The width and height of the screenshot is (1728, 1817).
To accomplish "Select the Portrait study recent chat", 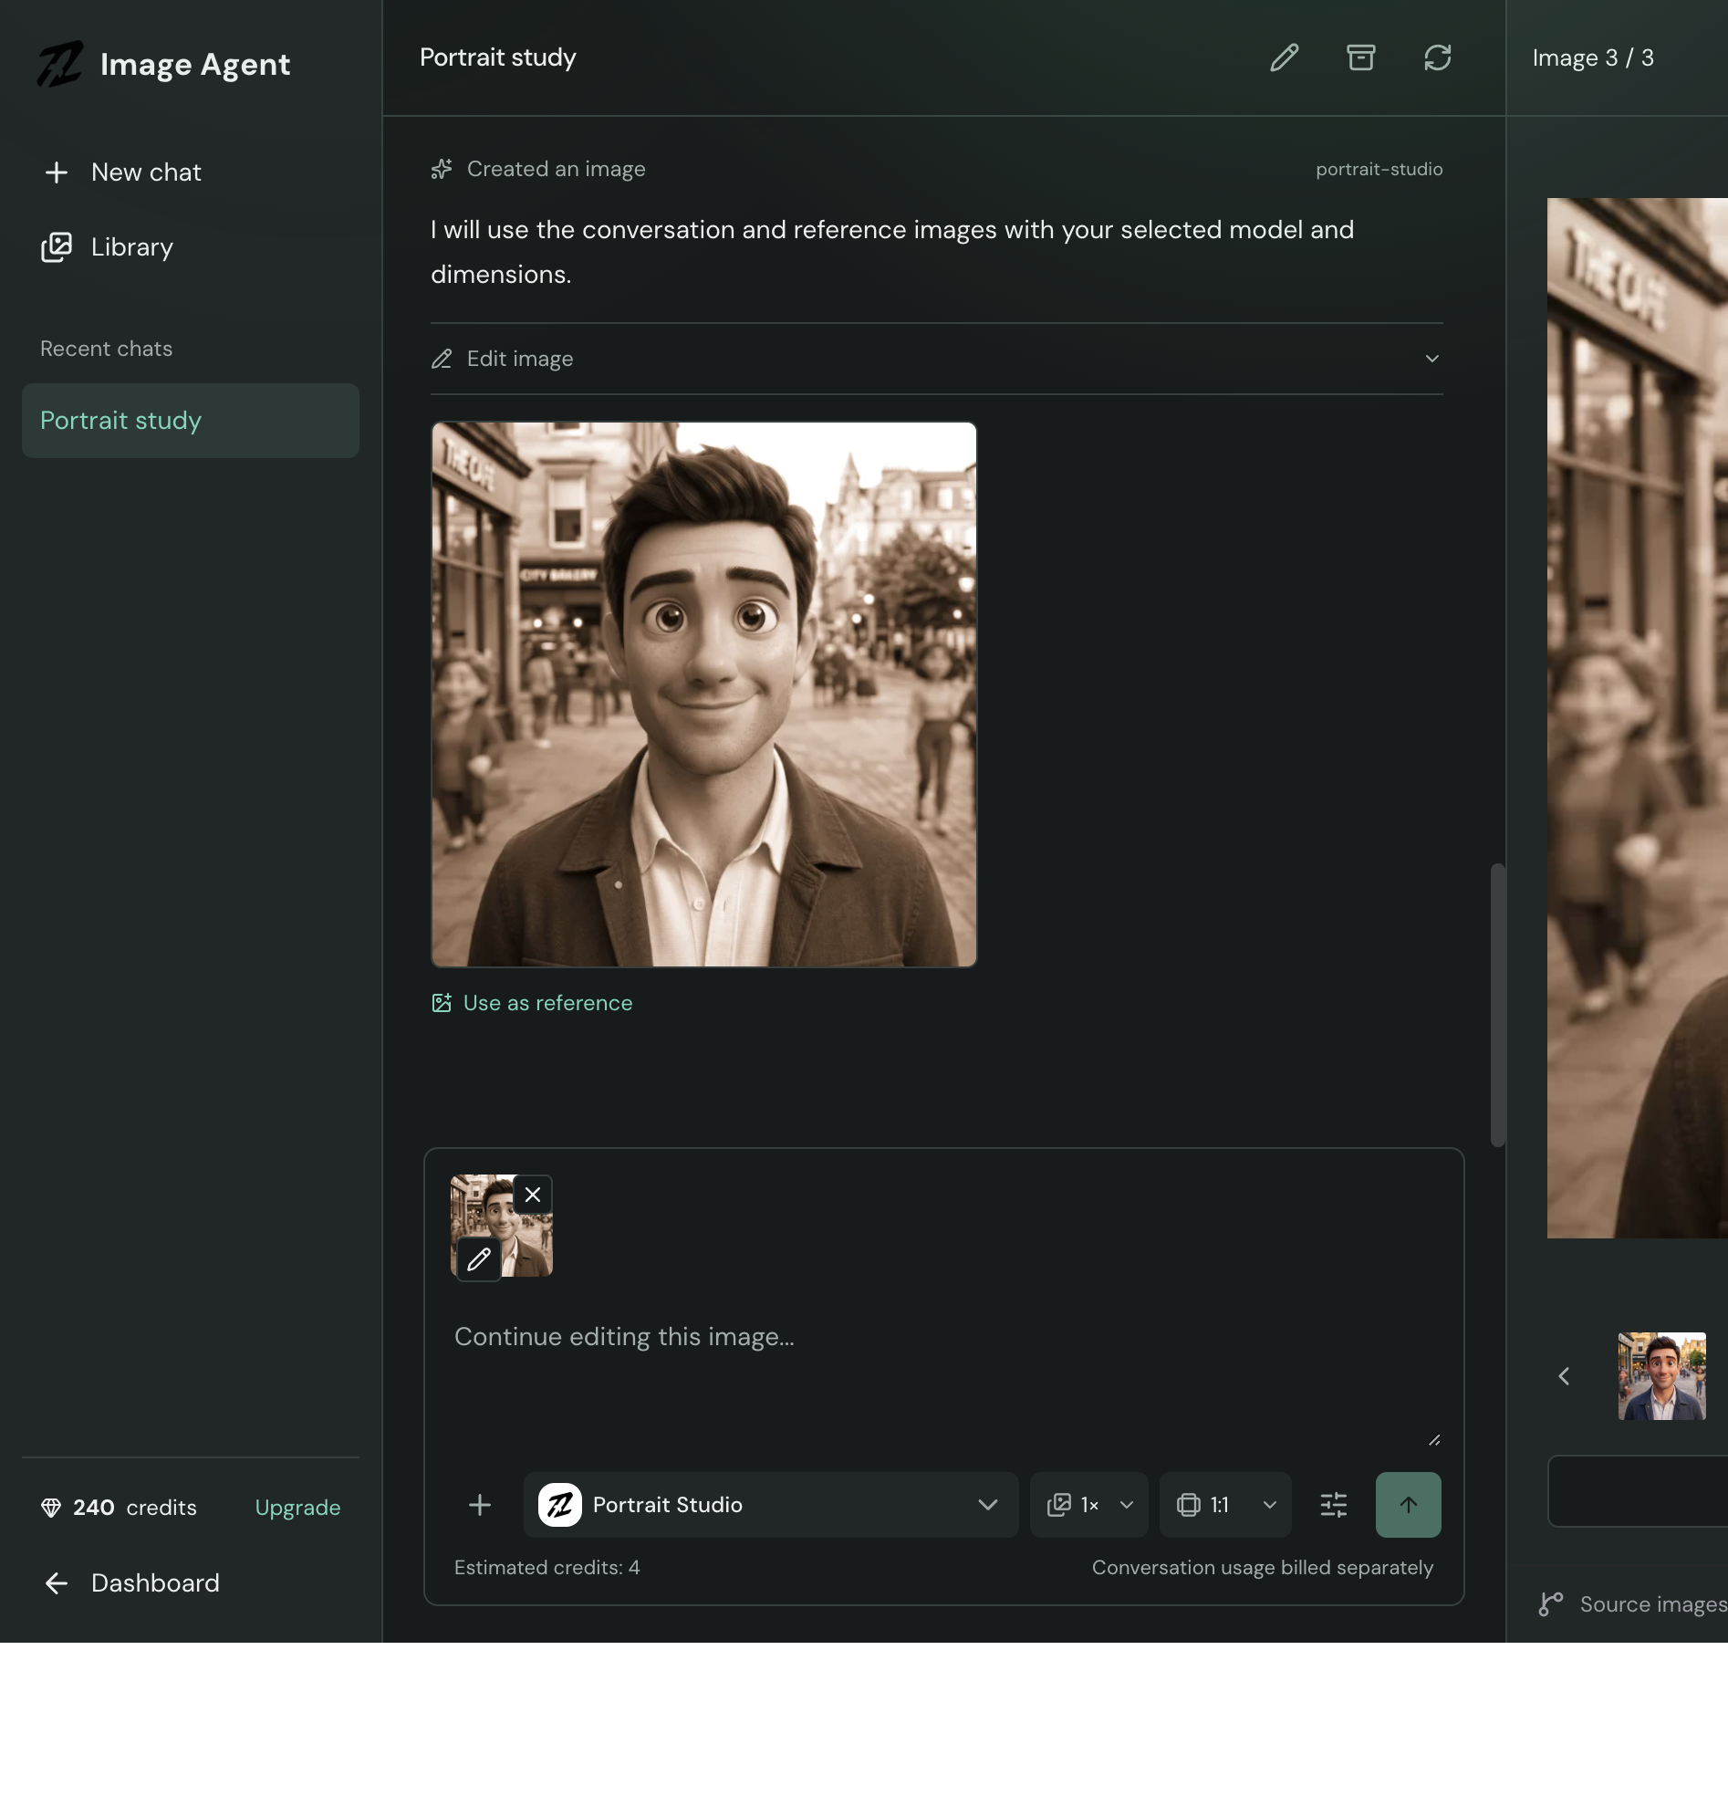I will 191,420.
